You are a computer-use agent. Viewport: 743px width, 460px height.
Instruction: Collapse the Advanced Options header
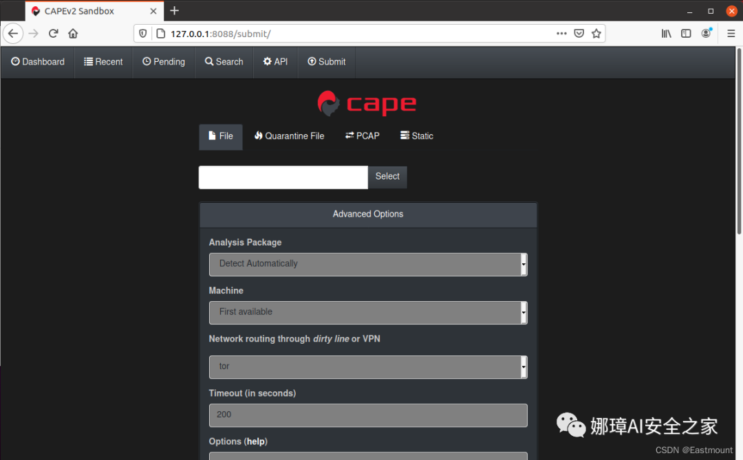(368, 215)
